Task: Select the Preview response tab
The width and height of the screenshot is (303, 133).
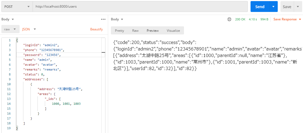Action: tap(152, 31)
